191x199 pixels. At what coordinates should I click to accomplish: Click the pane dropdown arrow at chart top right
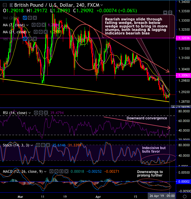165,13
